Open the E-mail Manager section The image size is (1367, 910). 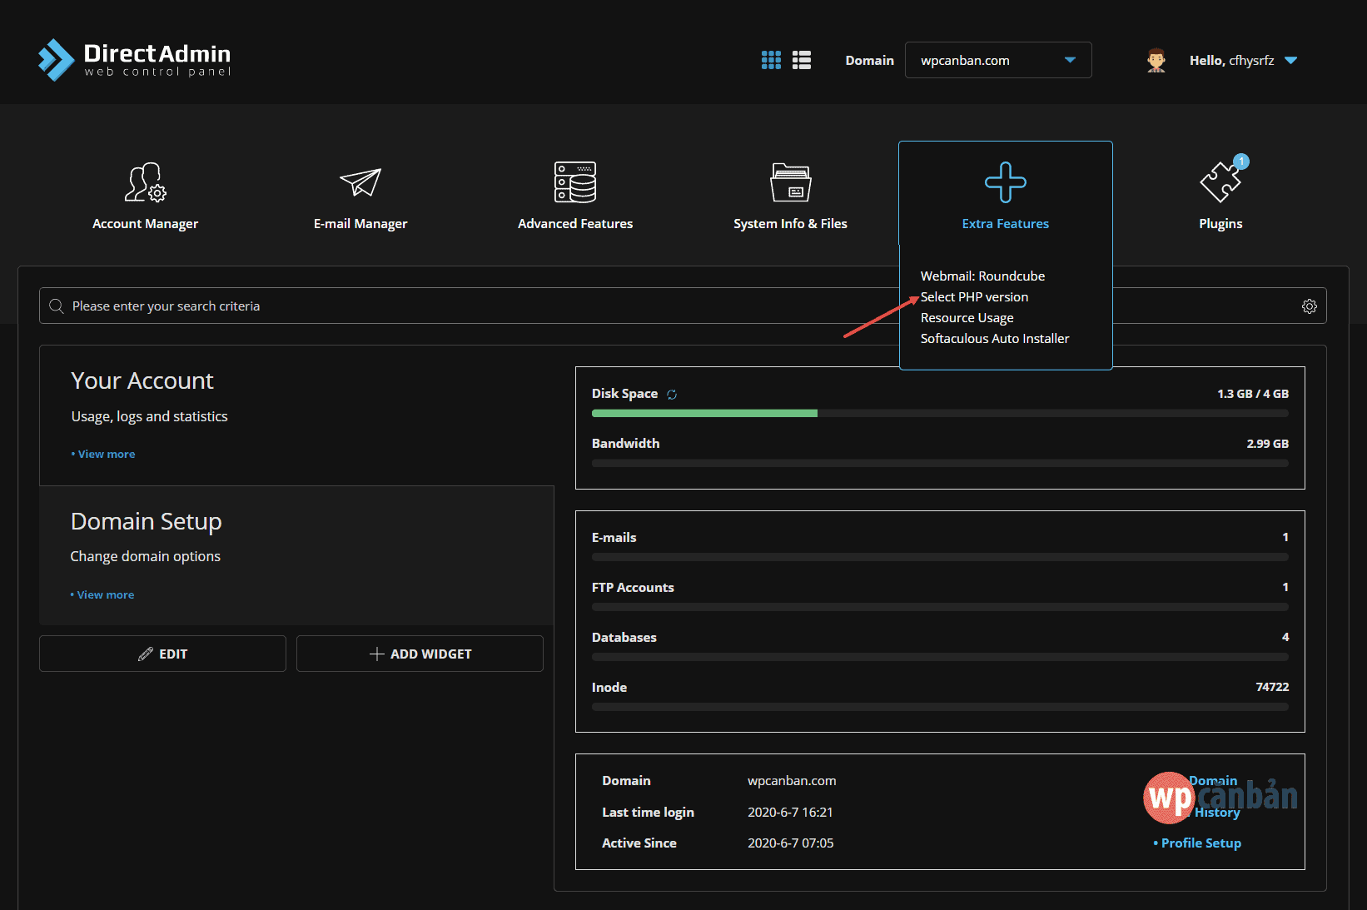tap(360, 196)
